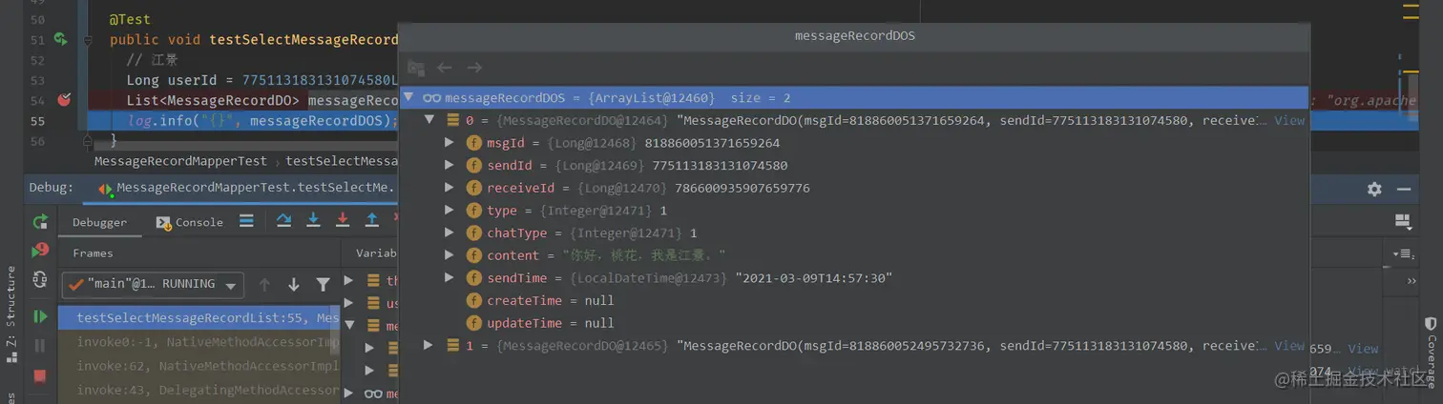Click the Pause Program icon
This screenshot has width=1443, height=404.
pos(40,346)
